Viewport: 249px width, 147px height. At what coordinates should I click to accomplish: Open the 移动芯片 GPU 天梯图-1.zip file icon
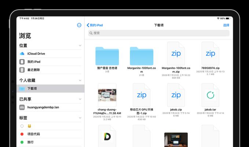pyautogui.click(x=142, y=95)
